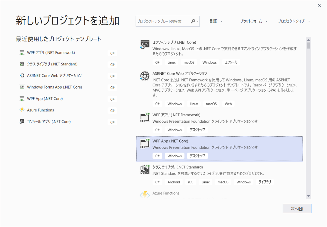Click the scrollbar up arrow of template list

pos(308,40)
